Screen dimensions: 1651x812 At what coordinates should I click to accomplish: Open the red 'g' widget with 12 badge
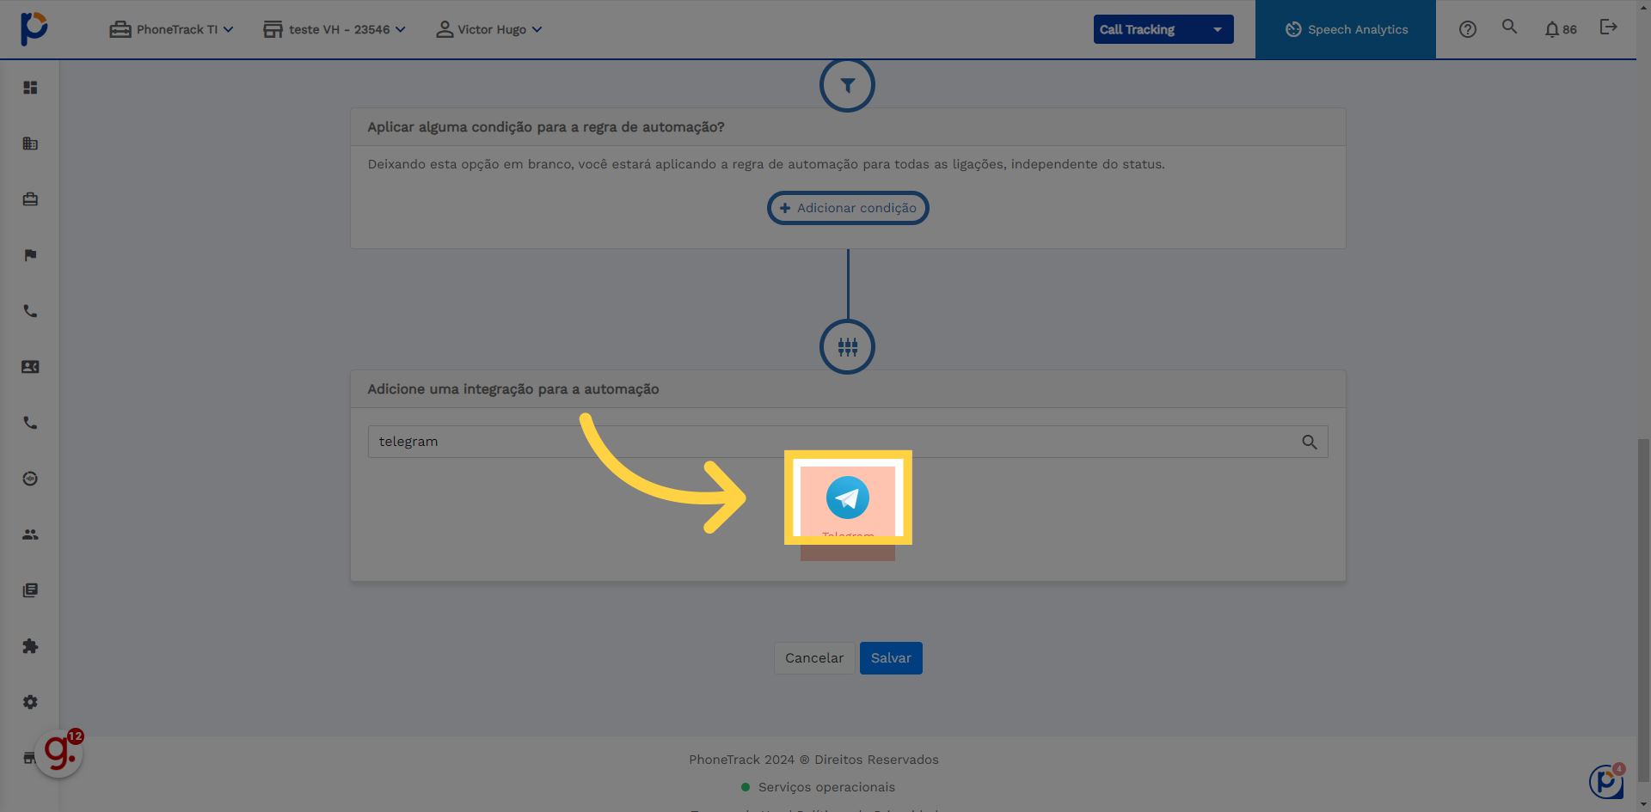59,753
